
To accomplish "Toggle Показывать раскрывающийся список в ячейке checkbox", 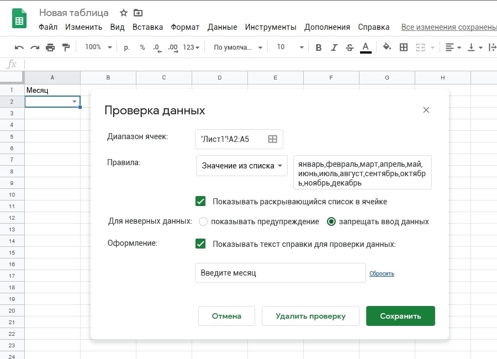I will (x=200, y=202).
